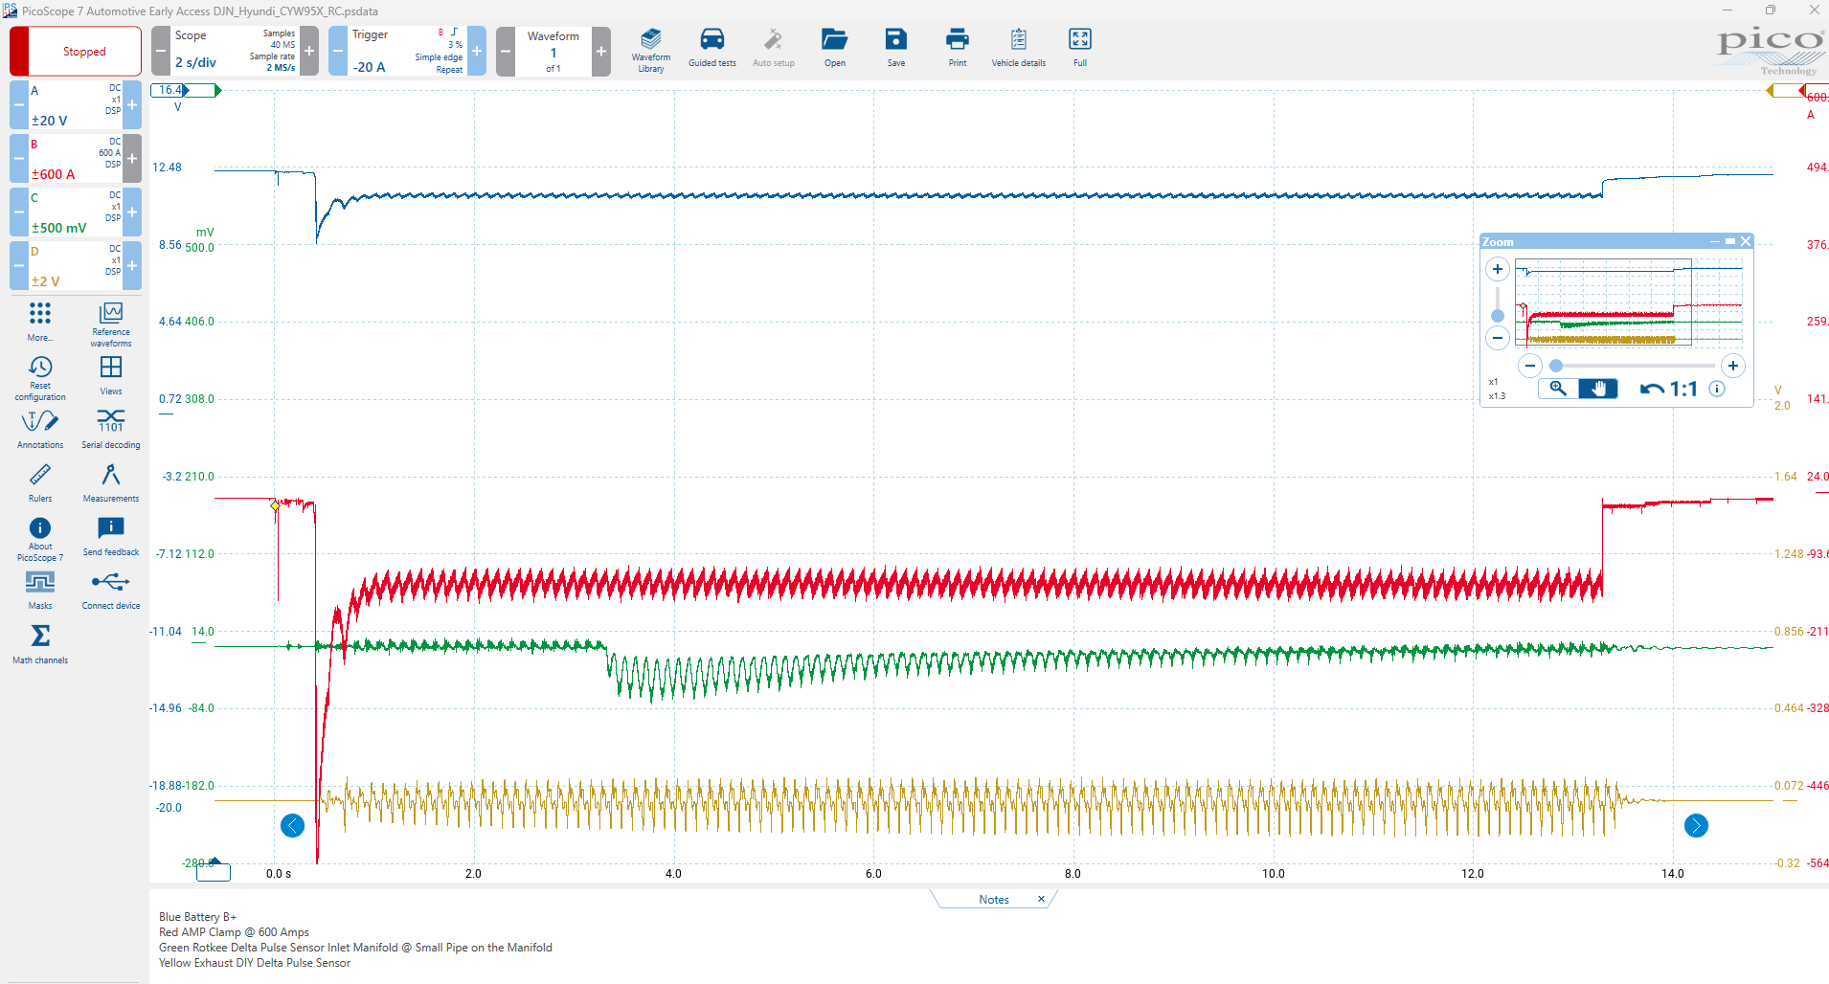Pan graph left with arrow button
This screenshot has width=1829, height=984.
coord(292,825)
